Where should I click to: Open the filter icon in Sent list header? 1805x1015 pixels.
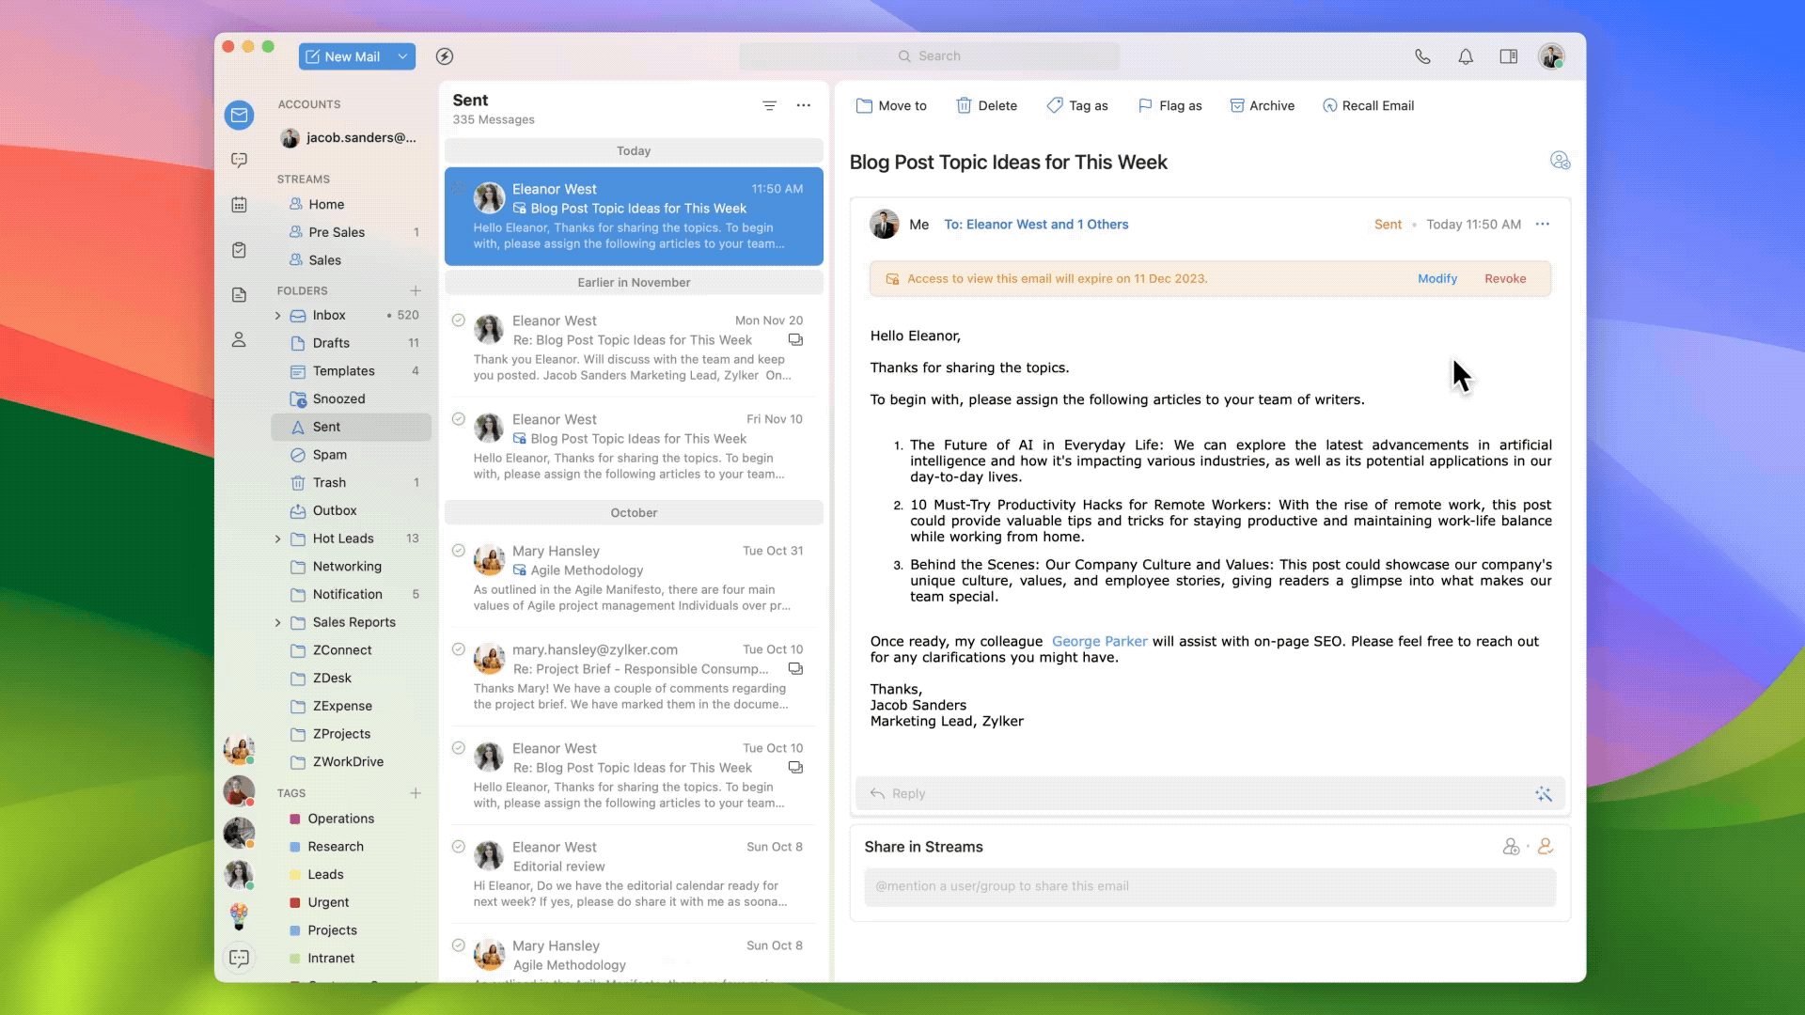tap(769, 105)
